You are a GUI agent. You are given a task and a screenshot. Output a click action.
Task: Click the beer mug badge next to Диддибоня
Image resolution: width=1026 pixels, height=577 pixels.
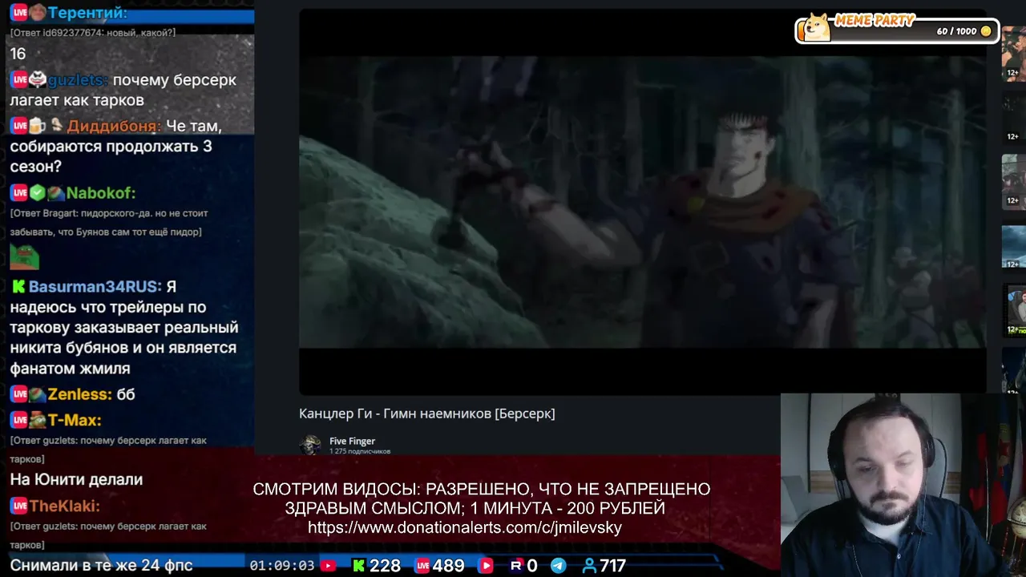click(38, 126)
